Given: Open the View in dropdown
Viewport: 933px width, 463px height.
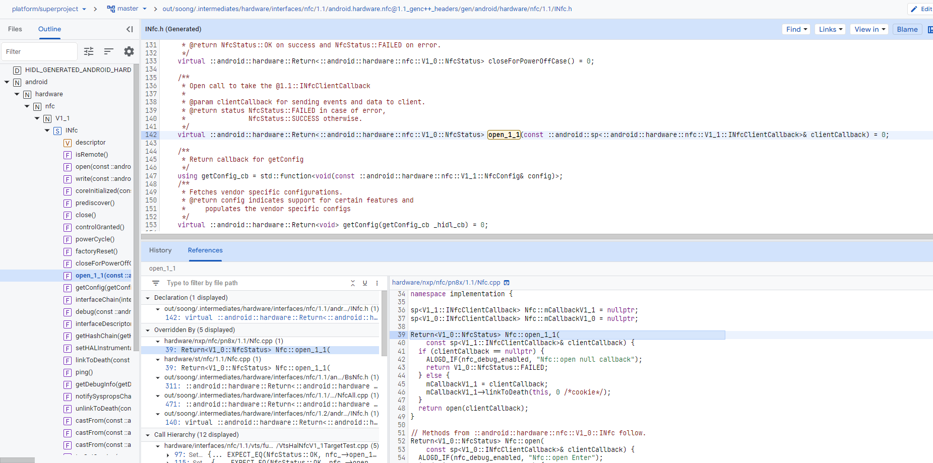Looking at the screenshot, I should (869, 29).
